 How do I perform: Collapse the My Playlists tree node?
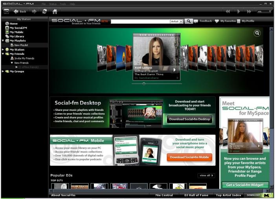(3, 41)
